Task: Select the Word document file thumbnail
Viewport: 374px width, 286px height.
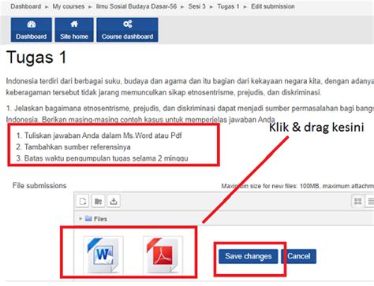Action: [103, 255]
